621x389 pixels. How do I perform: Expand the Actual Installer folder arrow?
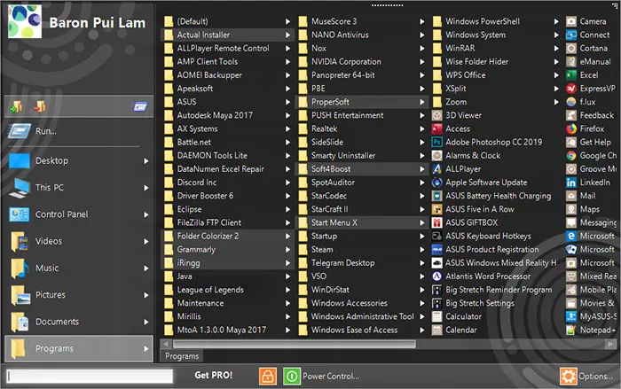[288, 35]
